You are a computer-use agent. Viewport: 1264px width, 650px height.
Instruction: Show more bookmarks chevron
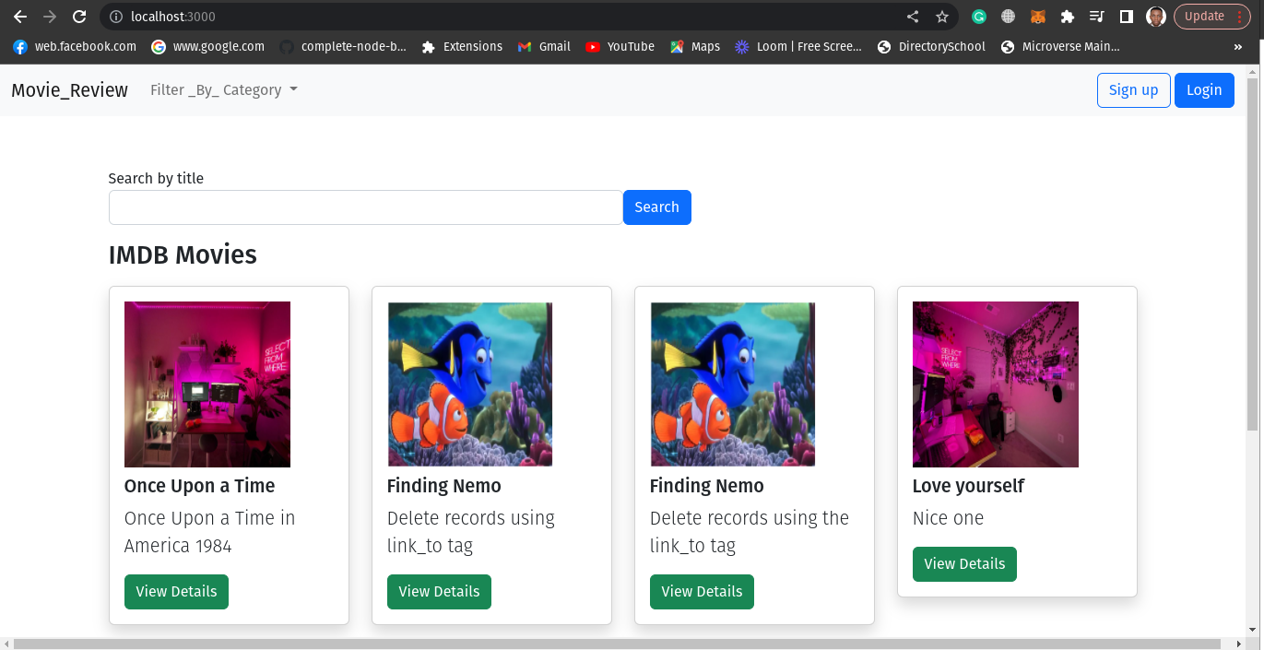1237,46
